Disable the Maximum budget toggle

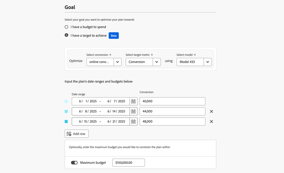(x=74, y=163)
